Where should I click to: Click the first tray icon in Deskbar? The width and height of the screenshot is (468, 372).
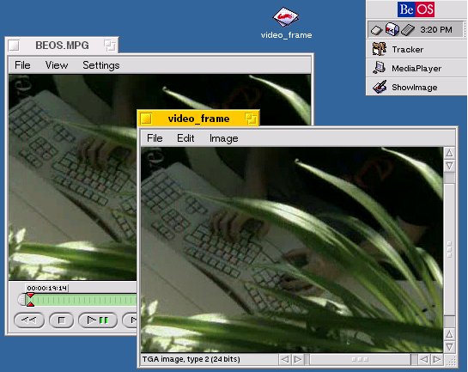pyautogui.click(x=376, y=30)
